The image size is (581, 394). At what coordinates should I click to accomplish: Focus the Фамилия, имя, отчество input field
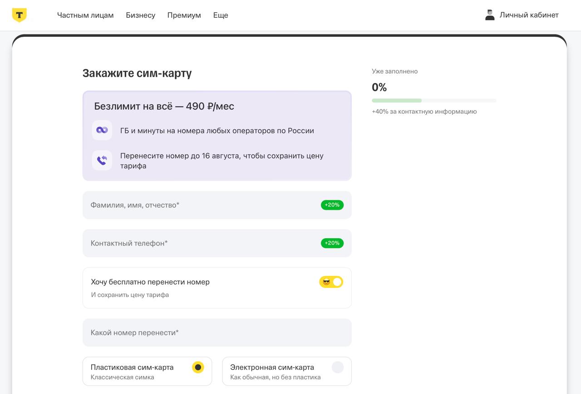[217, 205]
